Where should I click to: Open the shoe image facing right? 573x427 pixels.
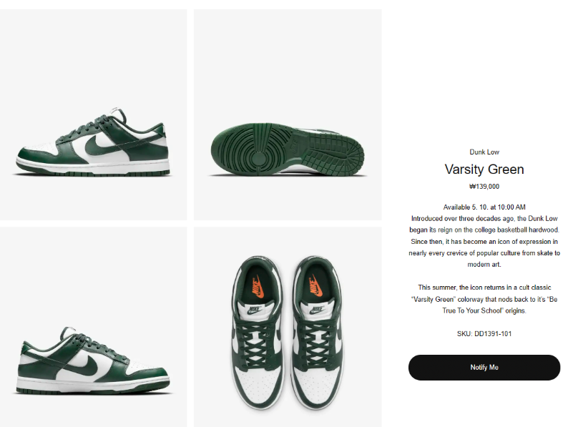pyautogui.click(x=93, y=327)
